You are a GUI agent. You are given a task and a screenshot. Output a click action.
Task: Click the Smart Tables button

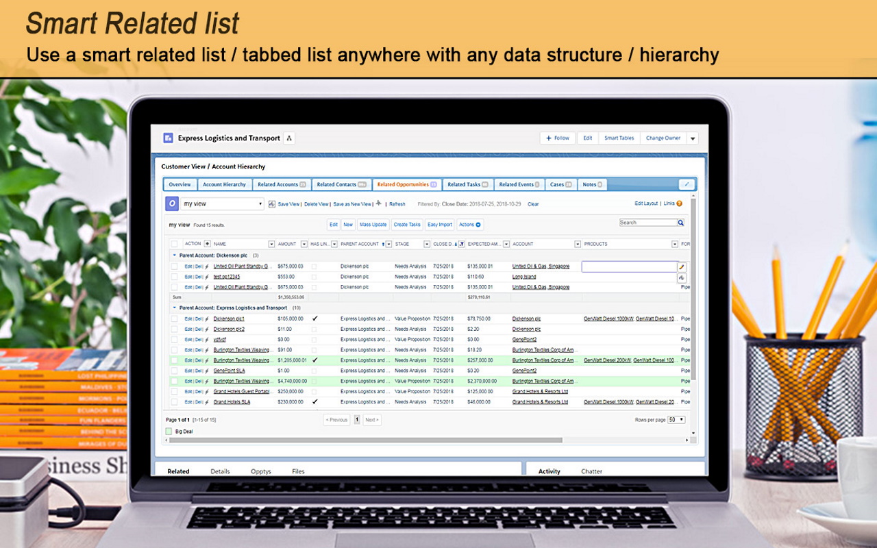pyautogui.click(x=619, y=138)
